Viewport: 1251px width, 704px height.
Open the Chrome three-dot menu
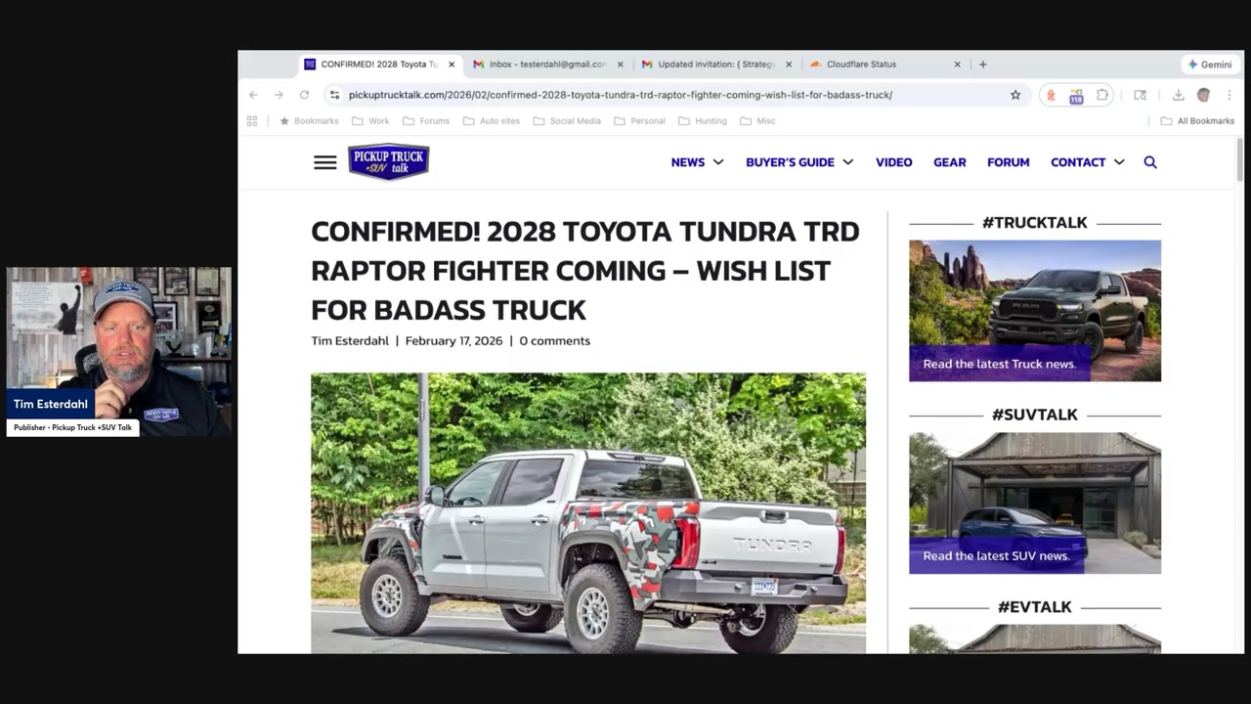(x=1229, y=95)
